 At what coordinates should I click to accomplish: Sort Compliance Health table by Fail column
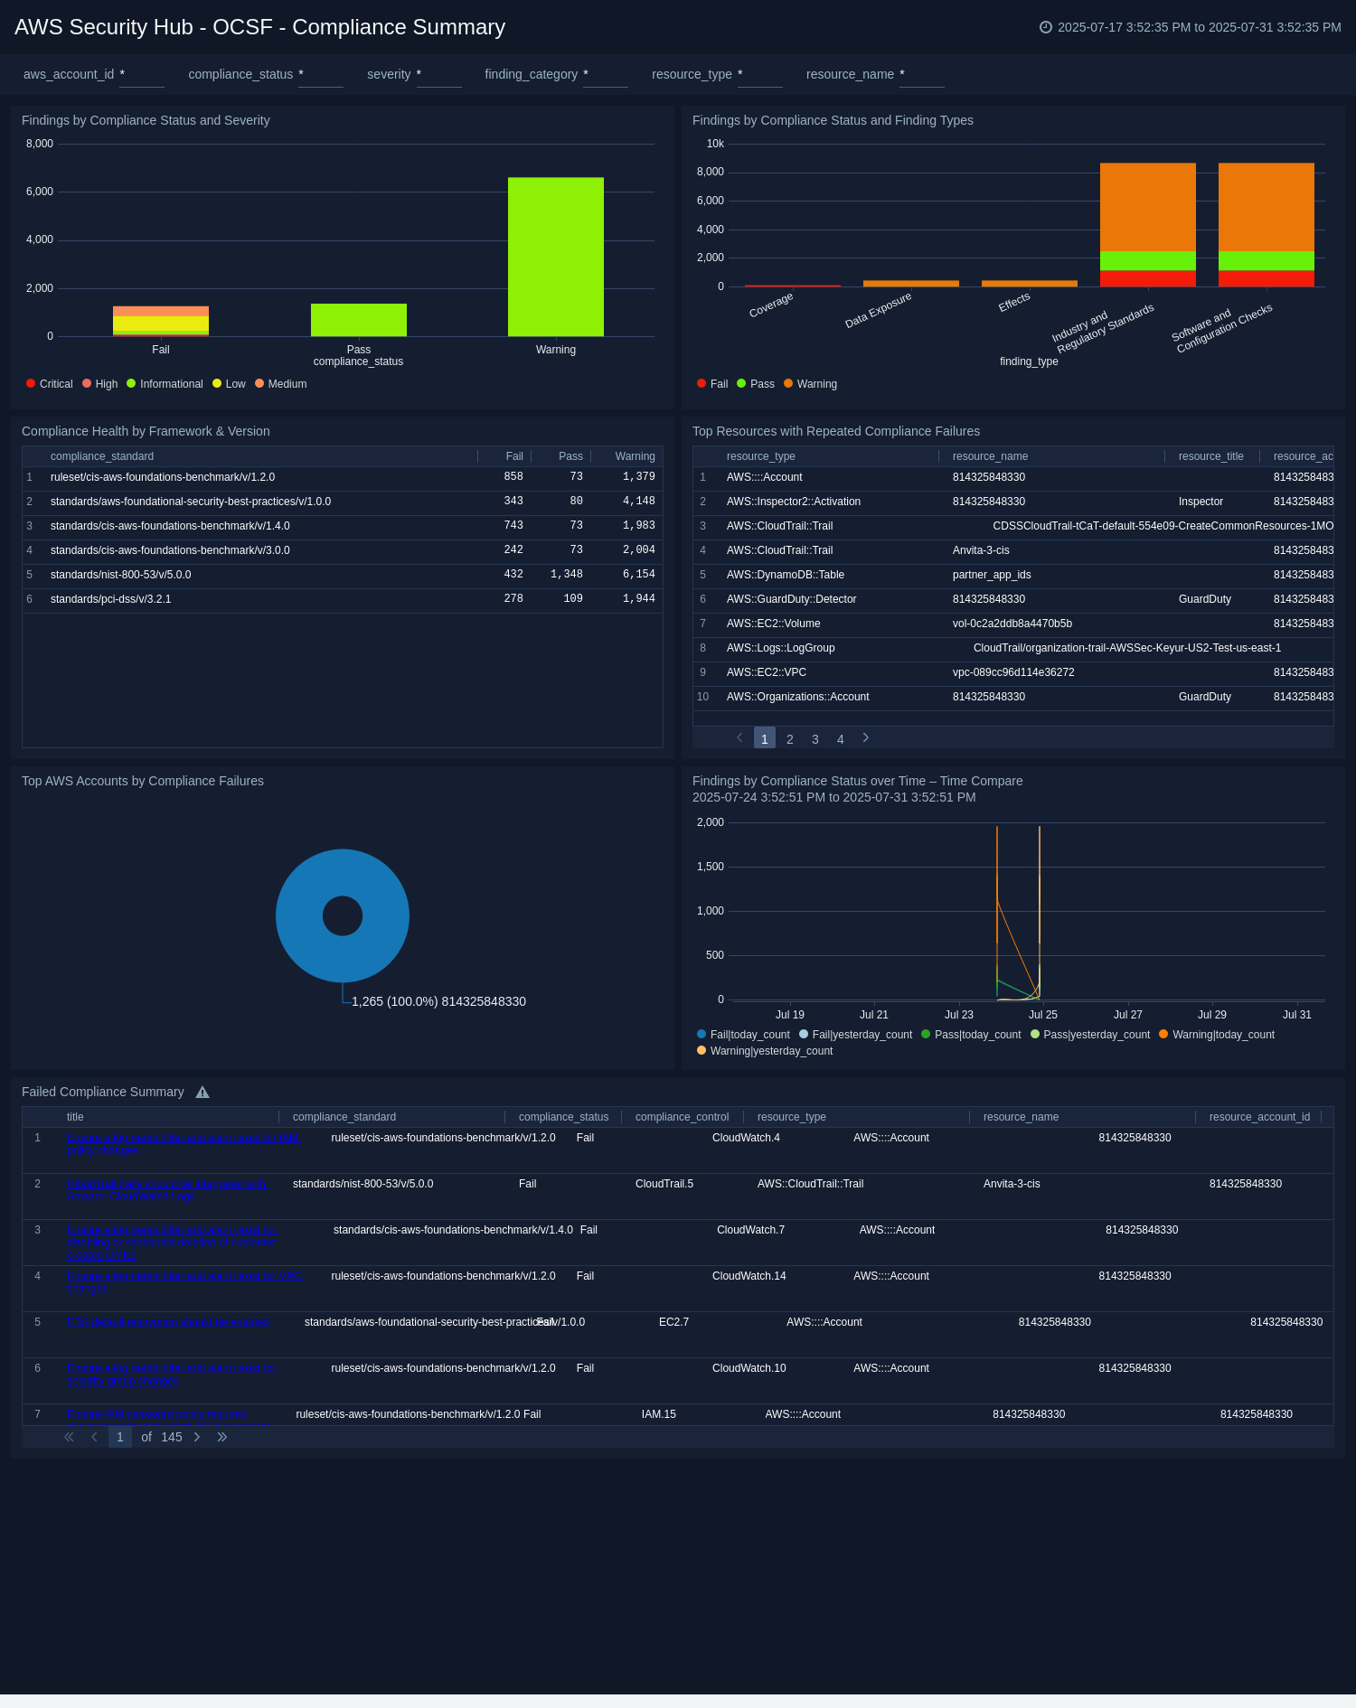click(514, 456)
